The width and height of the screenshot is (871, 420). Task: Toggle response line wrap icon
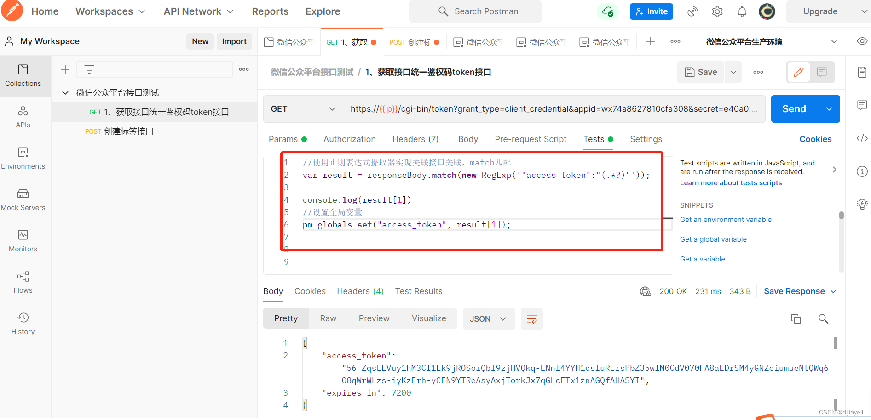coord(532,319)
